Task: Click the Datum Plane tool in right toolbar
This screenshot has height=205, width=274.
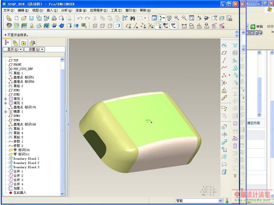Action: [x=224, y=53]
